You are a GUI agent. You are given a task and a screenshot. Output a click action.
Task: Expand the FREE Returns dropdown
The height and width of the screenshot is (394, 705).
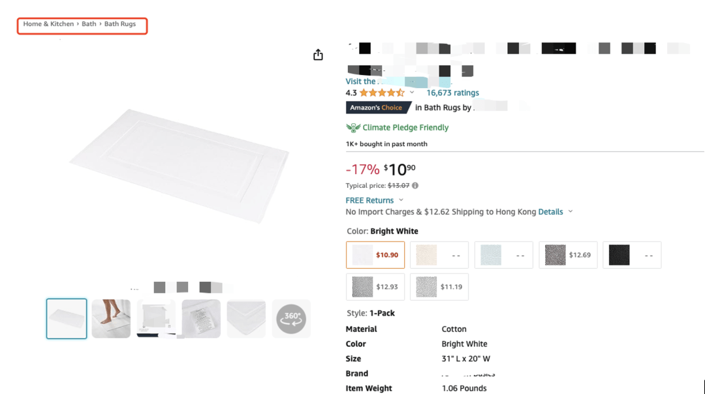click(x=401, y=200)
